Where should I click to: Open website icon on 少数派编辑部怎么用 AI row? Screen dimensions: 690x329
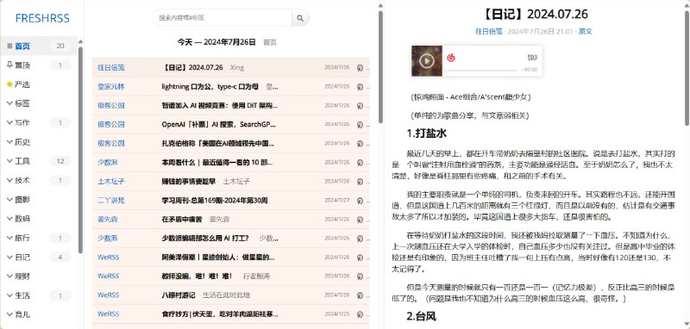pyautogui.click(x=360, y=239)
